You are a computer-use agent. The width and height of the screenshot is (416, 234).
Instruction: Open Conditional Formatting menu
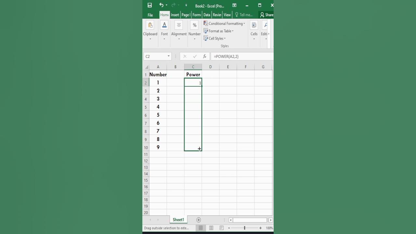(x=224, y=23)
